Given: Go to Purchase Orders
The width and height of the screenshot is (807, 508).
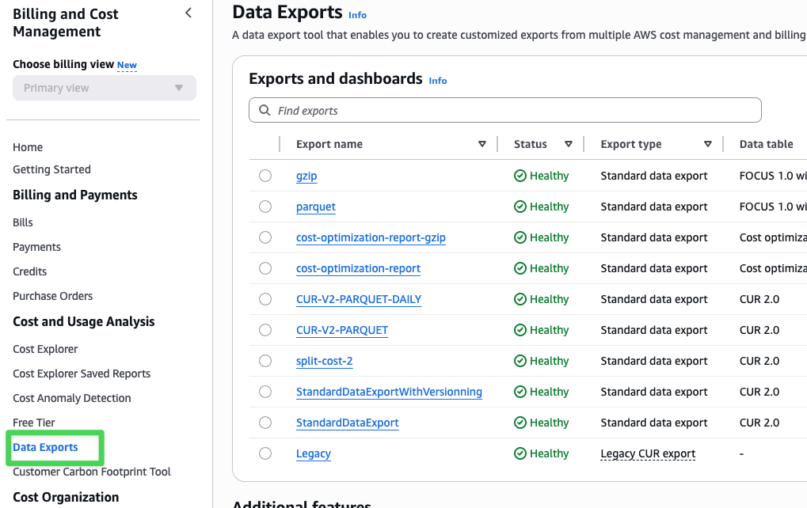Looking at the screenshot, I should click(x=52, y=296).
